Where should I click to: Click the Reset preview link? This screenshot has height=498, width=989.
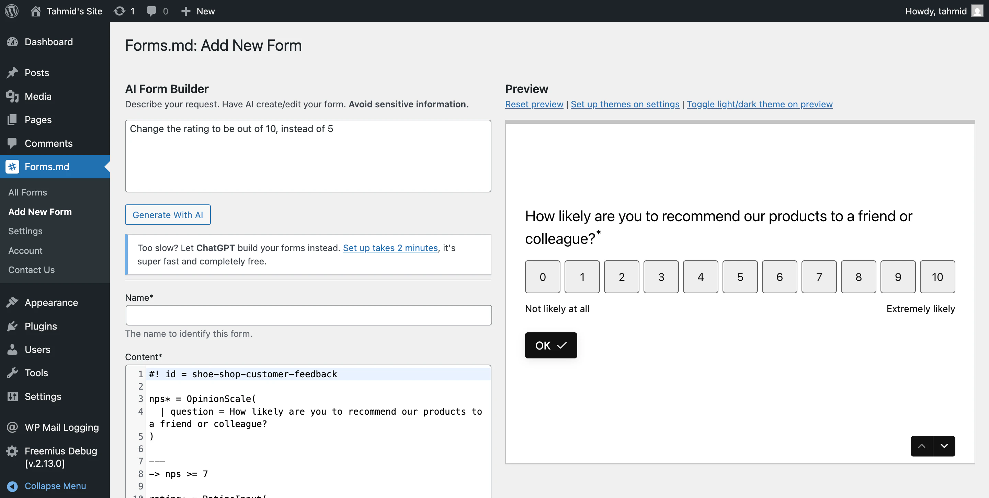pyautogui.click(x=534, y=104)
